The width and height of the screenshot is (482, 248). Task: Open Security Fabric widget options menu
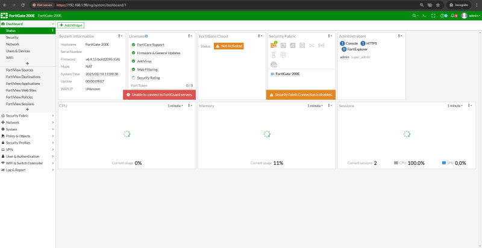[x=330, y=36]
